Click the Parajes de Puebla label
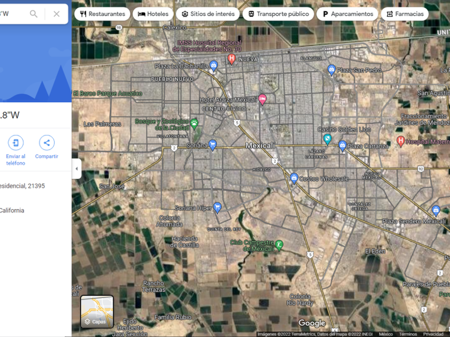Image resolution: width=450 pixels, height=337 pixels. (x=426, y=284)
